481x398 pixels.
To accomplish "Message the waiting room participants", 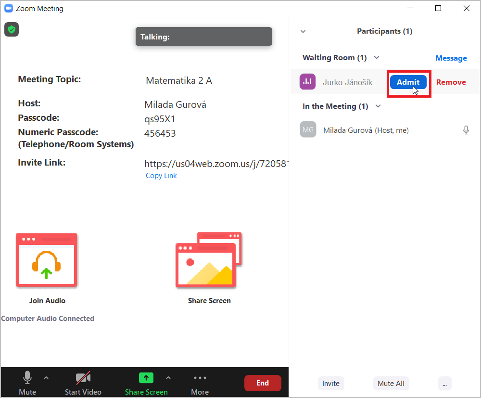I will click(x=451, y=58).
